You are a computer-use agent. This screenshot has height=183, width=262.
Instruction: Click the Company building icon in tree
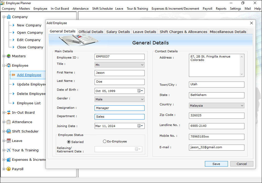(9, 17)
